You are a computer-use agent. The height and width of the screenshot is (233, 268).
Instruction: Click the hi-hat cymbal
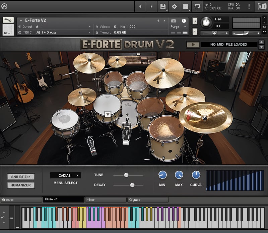click(82, 97)
